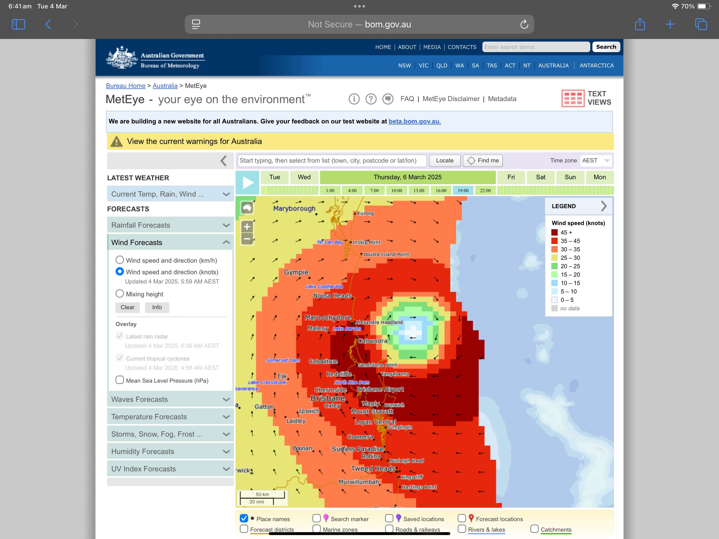The width and height of the screenshot is (719, 539).
Task: Switch to the Fri day tab
Action: click(511, 177)
